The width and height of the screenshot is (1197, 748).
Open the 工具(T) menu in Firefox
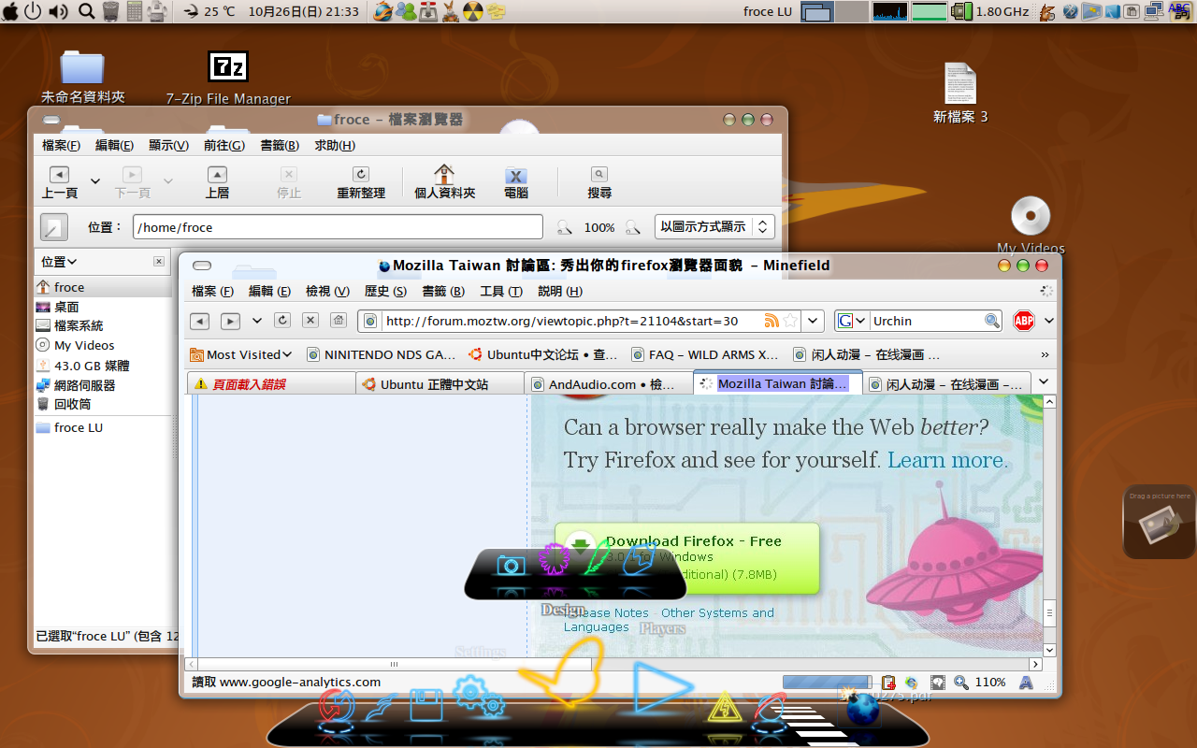[x=501, y=291]
